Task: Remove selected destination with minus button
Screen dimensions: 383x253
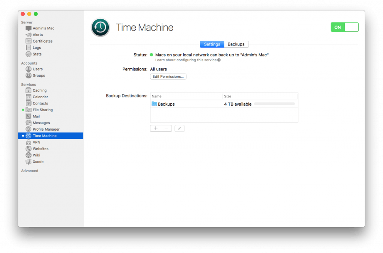Action: [x=166, y=128]
